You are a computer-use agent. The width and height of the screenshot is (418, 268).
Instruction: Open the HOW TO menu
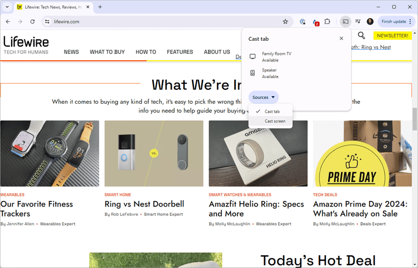tap(146, 52)
